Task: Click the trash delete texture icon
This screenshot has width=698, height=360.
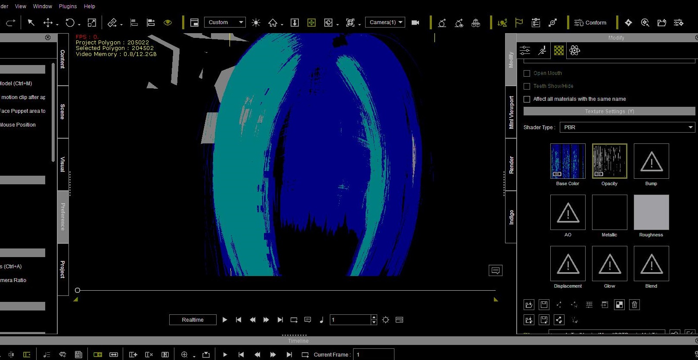Action: point(634,305)
